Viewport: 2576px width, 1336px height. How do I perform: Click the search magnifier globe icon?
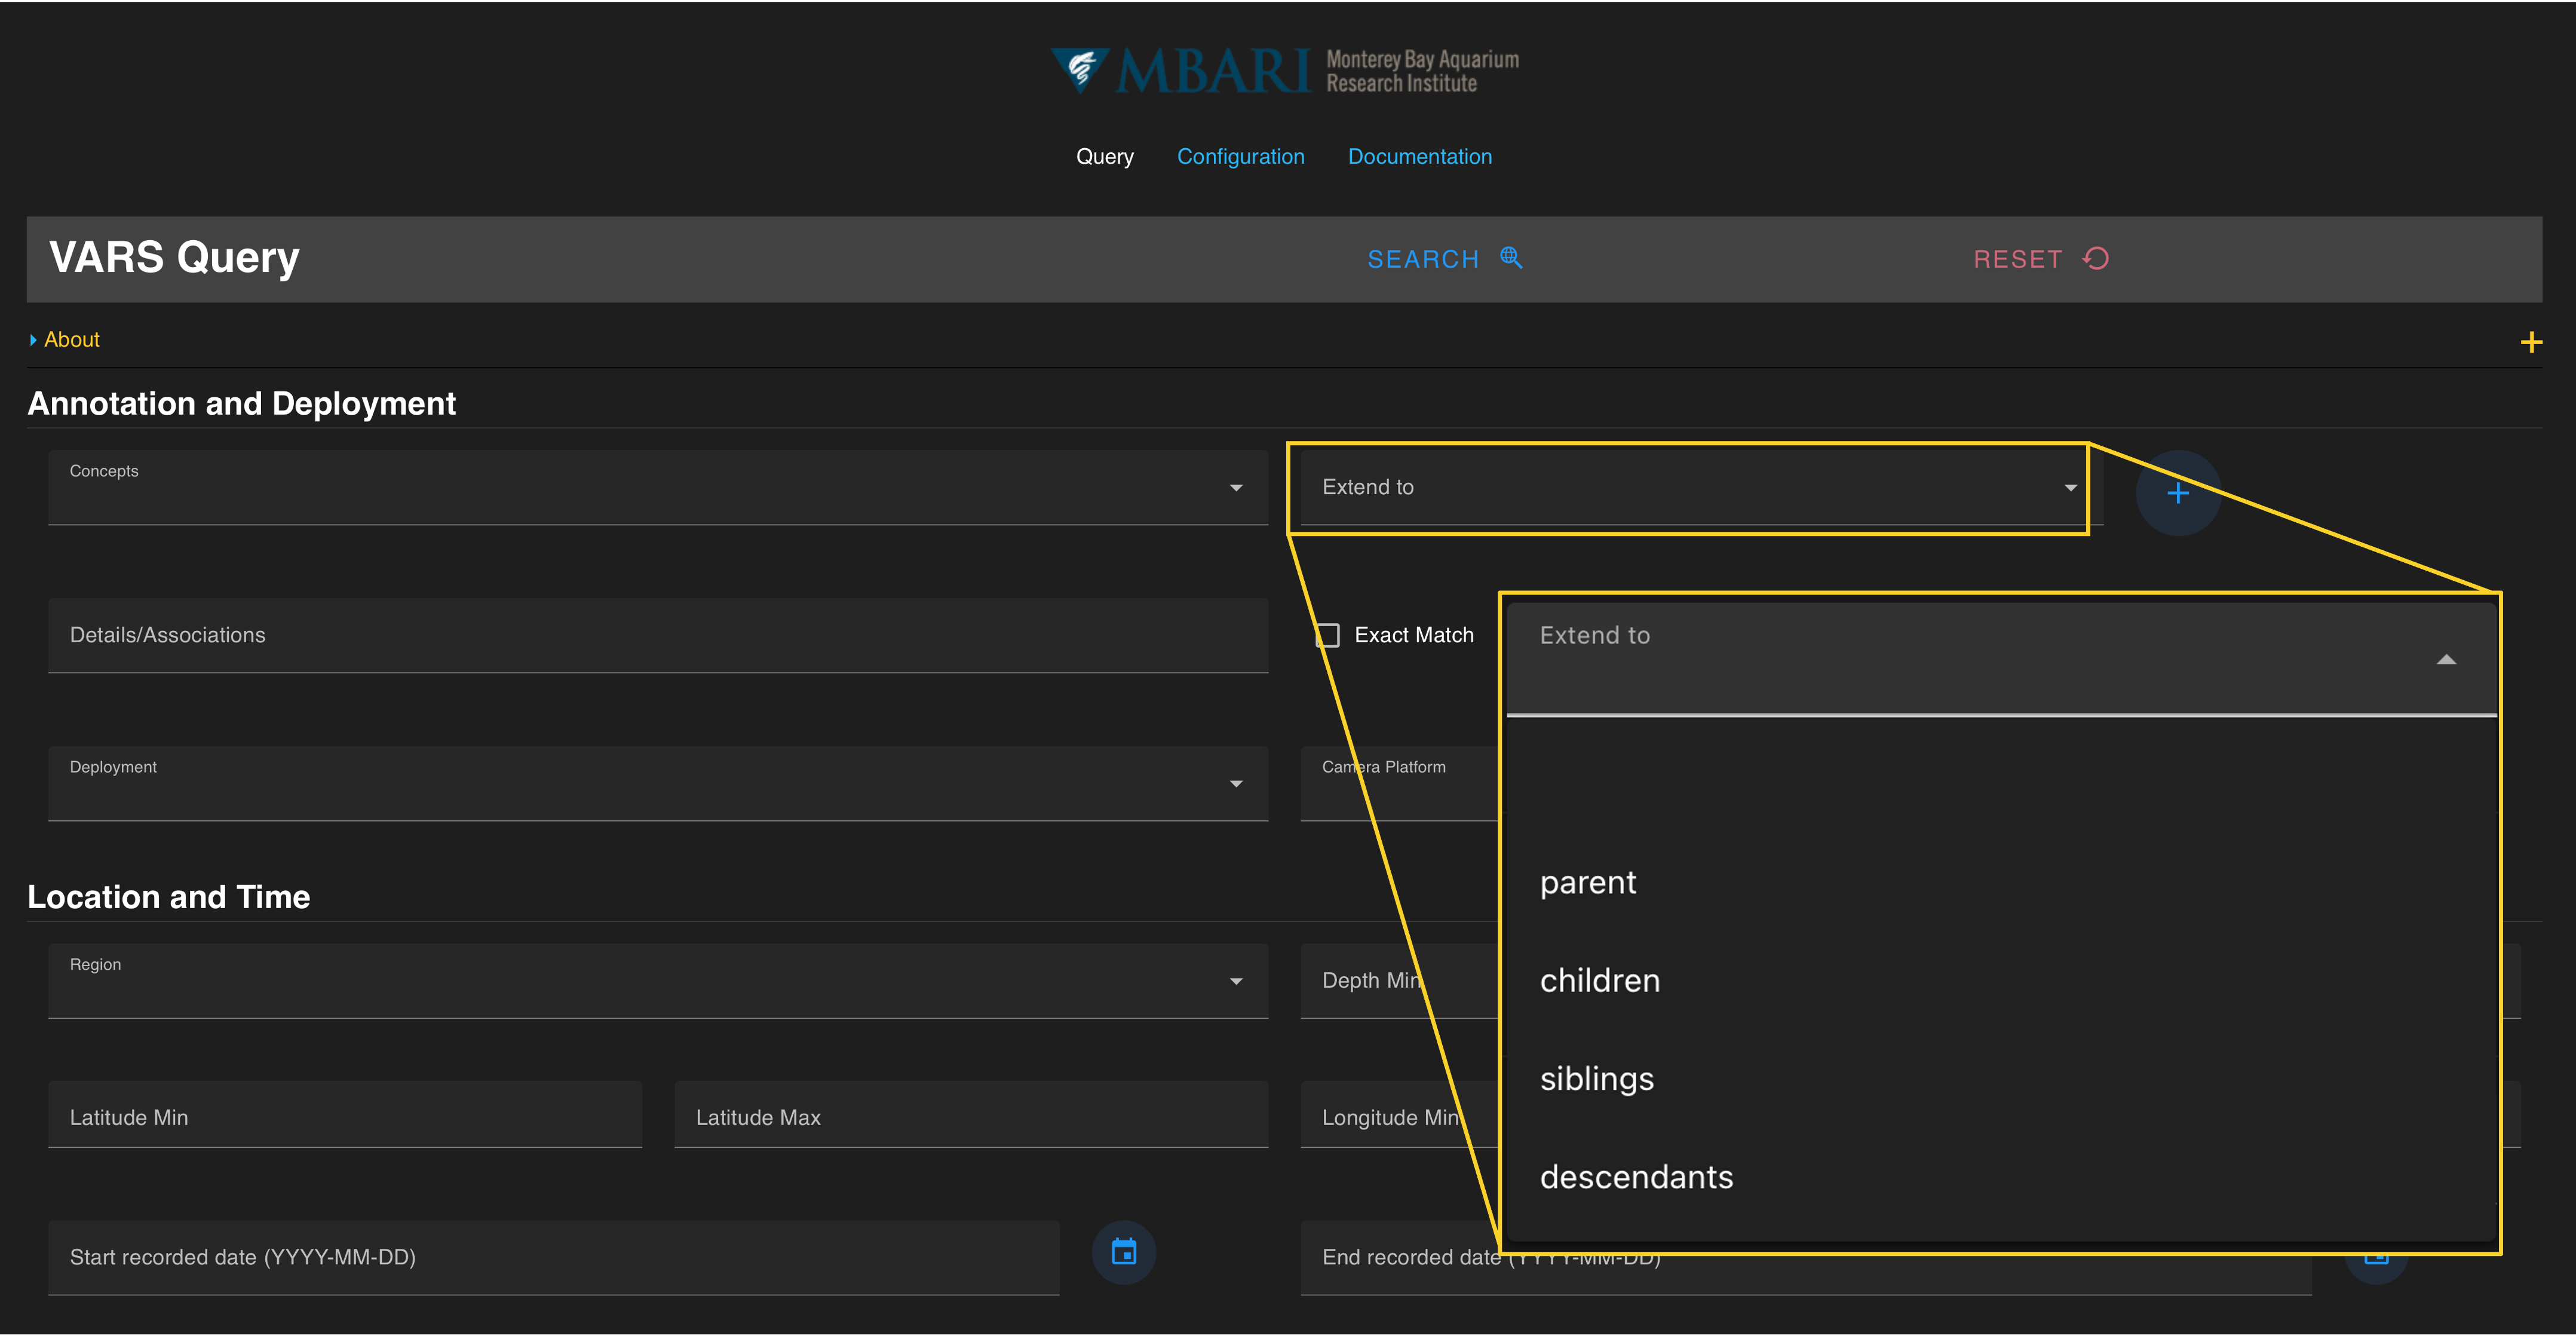click(1510, 258)
